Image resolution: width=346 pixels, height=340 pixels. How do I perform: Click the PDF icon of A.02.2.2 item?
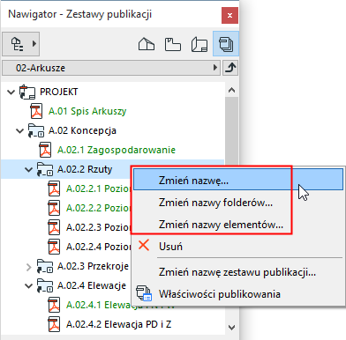54,208
